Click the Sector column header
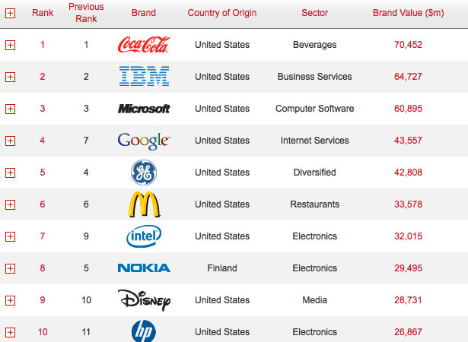Screen dimensions: 468x342 click(314, 13)
